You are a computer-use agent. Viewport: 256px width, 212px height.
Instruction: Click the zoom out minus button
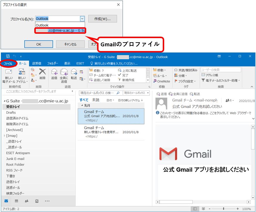coord(210,209)
